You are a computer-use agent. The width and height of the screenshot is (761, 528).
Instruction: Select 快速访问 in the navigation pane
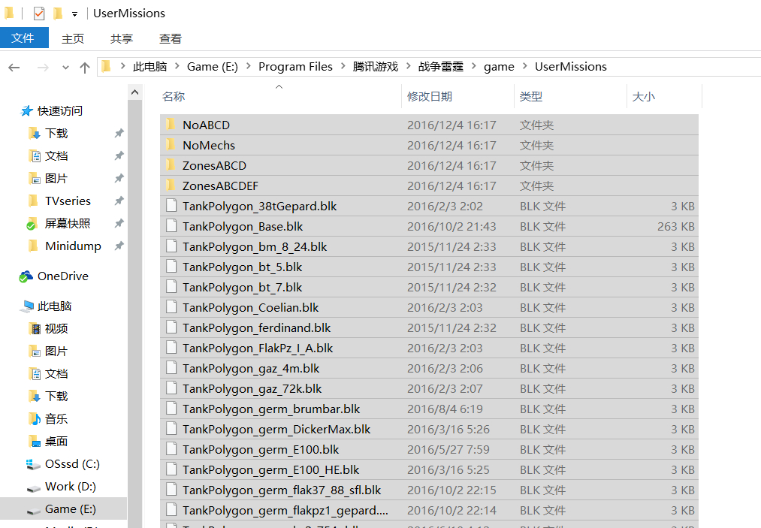[51, 110]
